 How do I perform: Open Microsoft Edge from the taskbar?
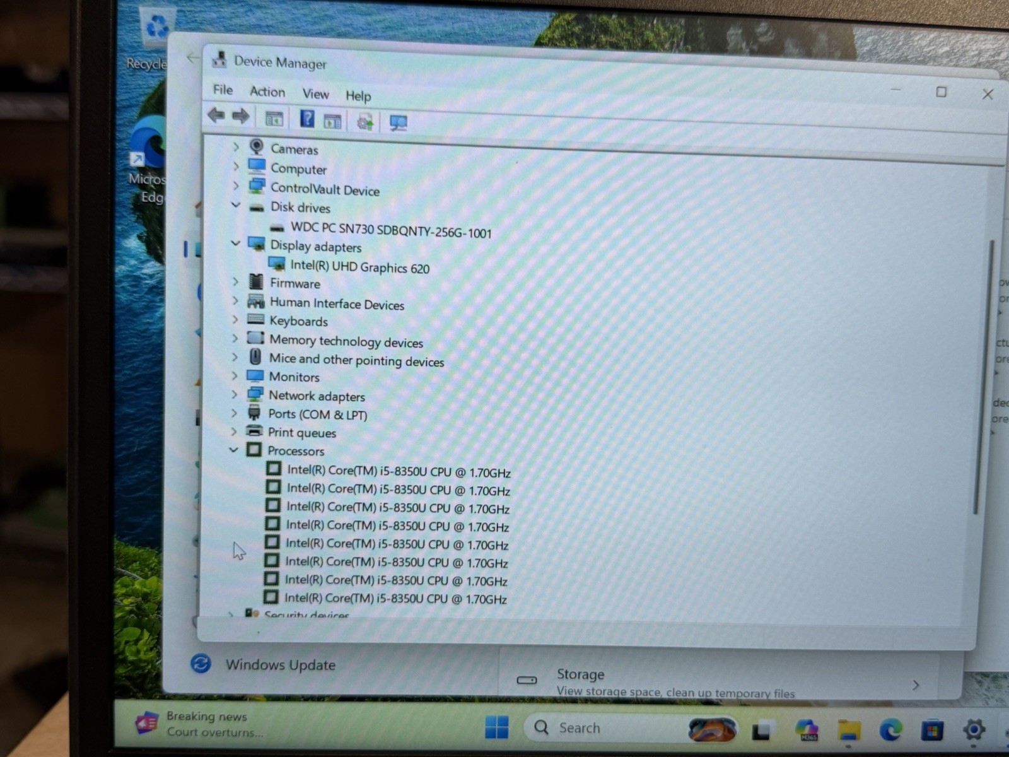(890, 730)
